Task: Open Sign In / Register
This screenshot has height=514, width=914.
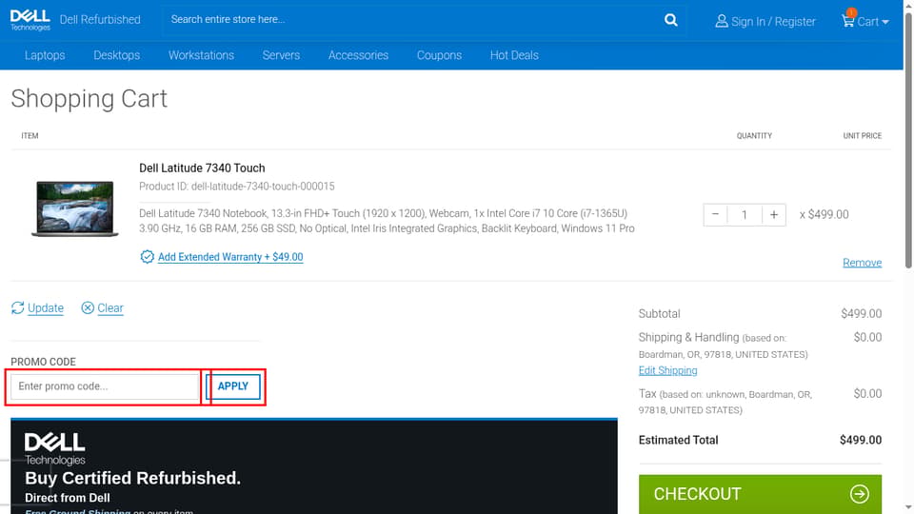Action: coord(773,22)
